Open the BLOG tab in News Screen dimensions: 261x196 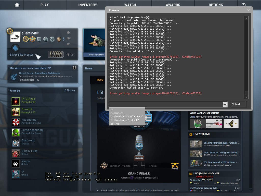tap(100, 80)
